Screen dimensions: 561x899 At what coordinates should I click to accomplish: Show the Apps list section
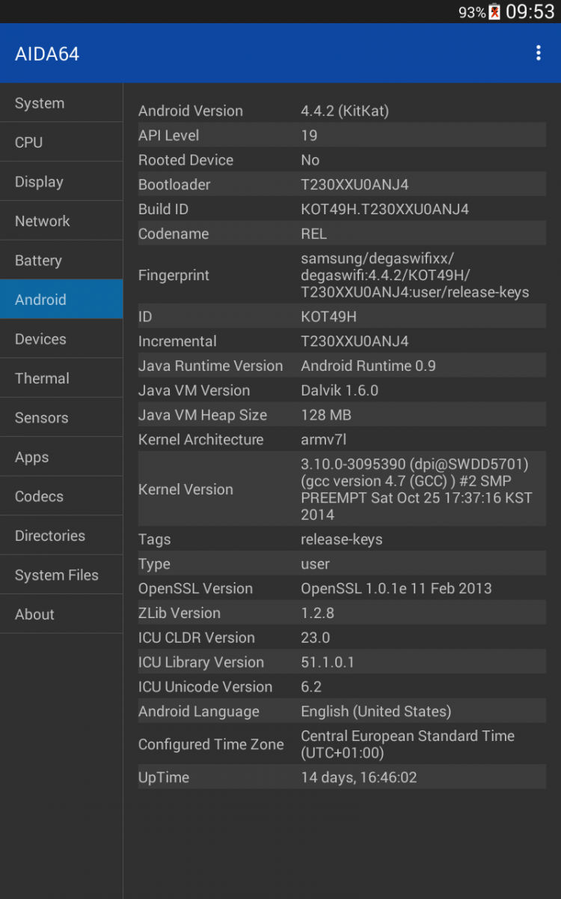click(61, 457)
